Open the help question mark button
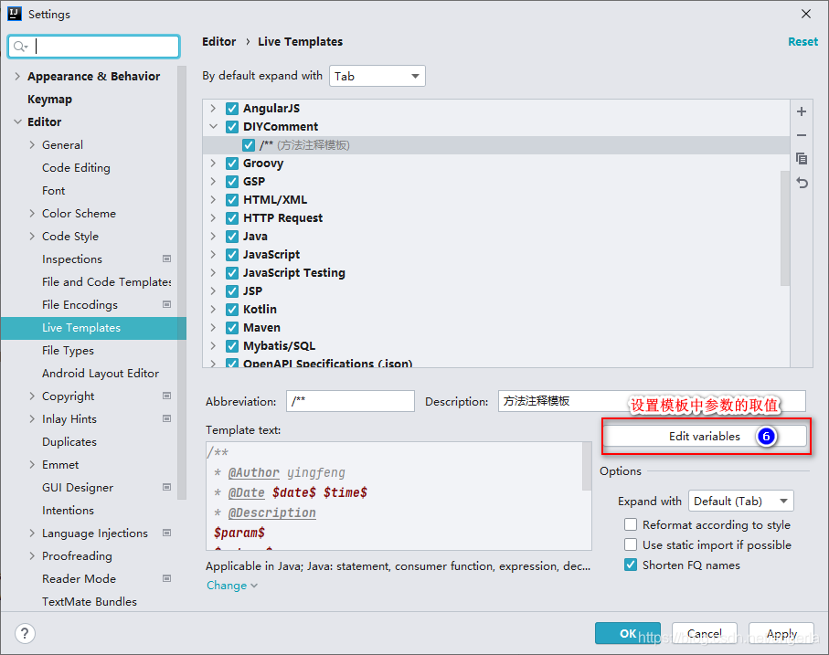Screen dimensions: 829x655 pos(25,633)
